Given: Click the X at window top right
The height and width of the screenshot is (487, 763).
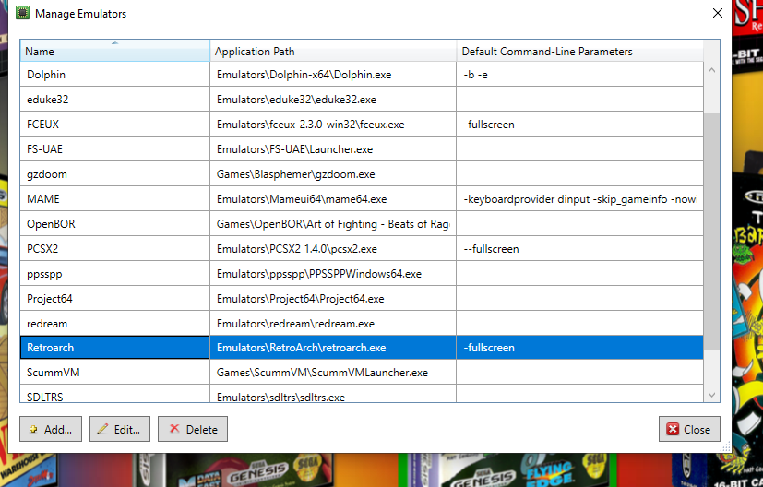Looking at the screenshot, I should click(x=717, y=13).
